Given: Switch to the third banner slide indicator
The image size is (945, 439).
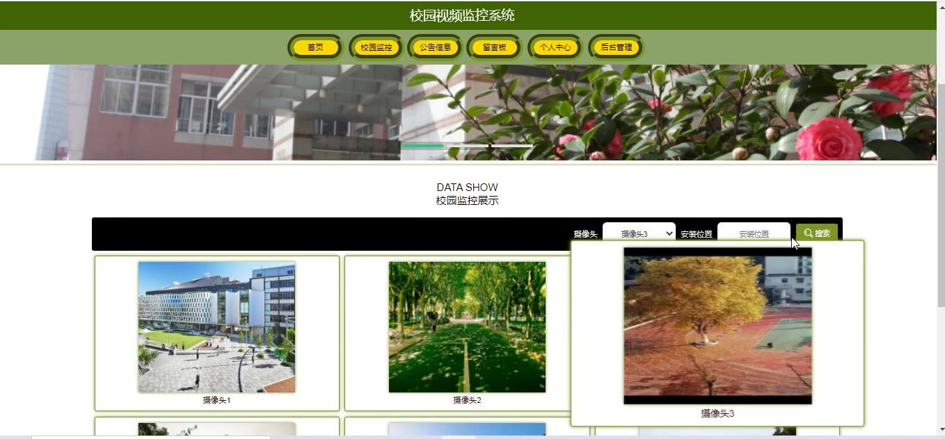Looking at the screenshot, I should pyautogui.click(x=512, y=146).
